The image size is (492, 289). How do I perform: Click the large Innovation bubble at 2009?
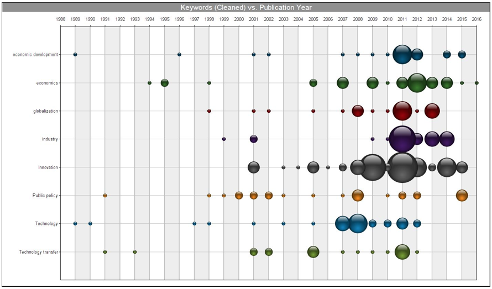pyautogui.click(x=373, y=167)
